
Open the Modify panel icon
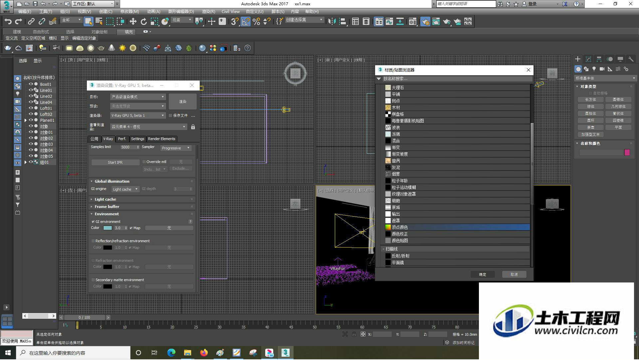(588, 59)
